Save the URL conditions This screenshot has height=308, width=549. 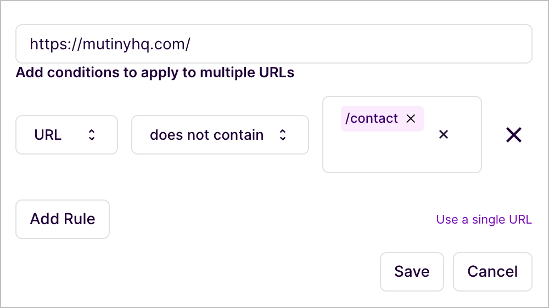pos(412,271)
